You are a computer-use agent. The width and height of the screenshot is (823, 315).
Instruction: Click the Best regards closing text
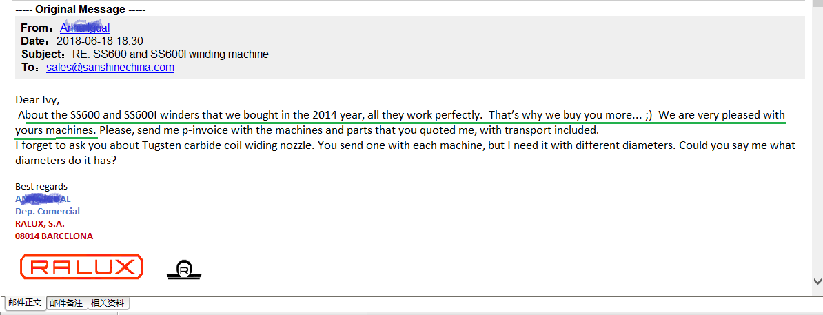pyautogui.click(x=41, y=186)
